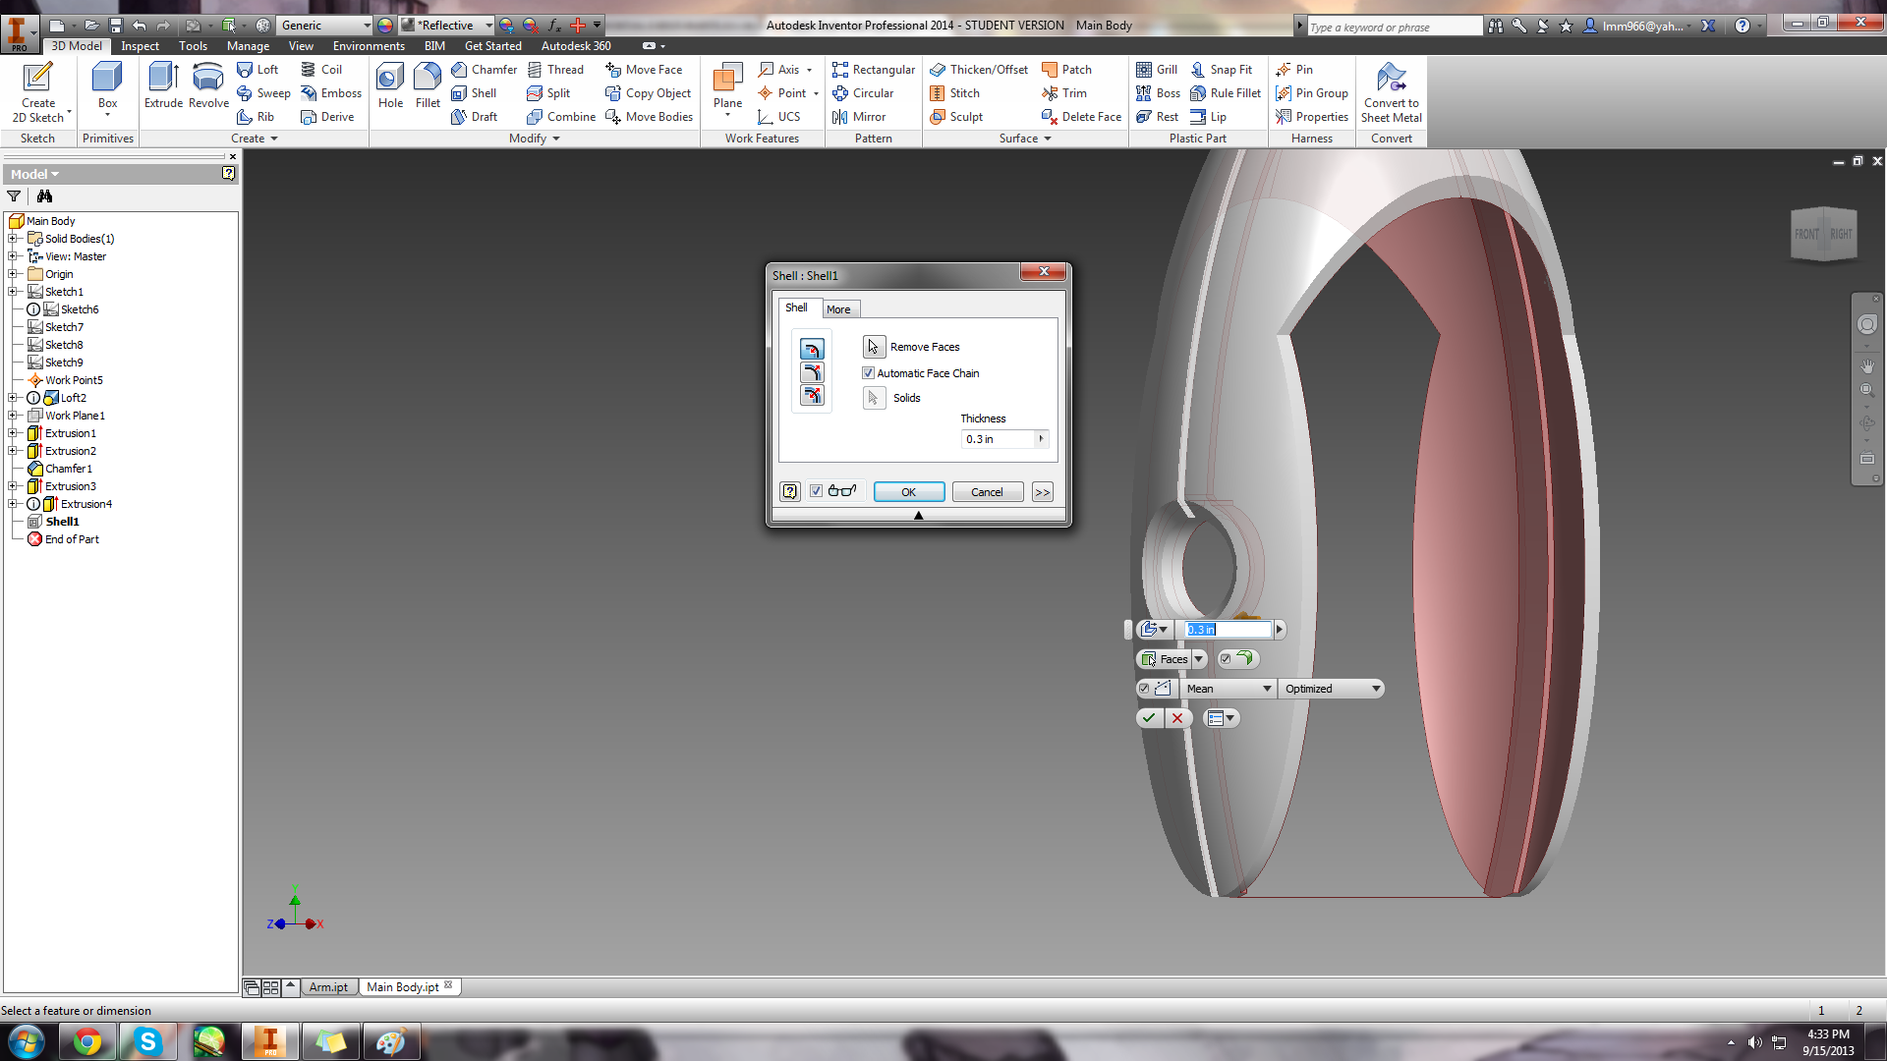Choose the Outside shell direction icon
This screenshot has height=1061, width=1887.
coord(812,372)
